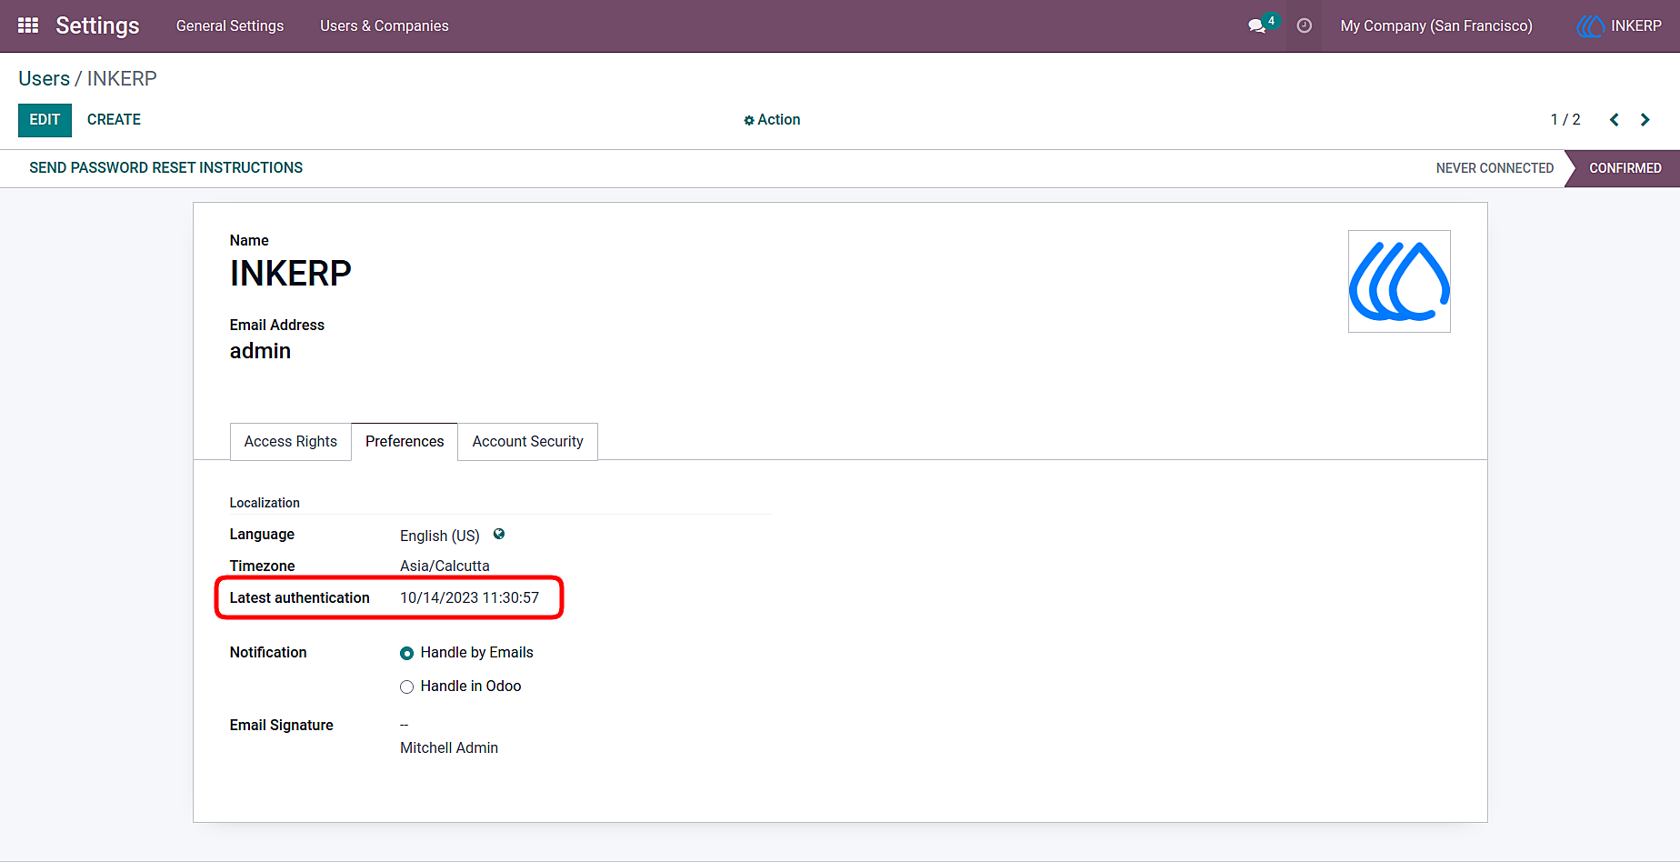Image resolution: width=1680 pixels, height=862 pixels.
Task: Click the Mitchell Admin signature text
Action: click(x=449, y=747)
